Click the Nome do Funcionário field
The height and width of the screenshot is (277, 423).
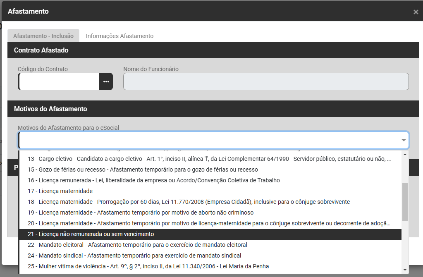(x=266, y=81)
